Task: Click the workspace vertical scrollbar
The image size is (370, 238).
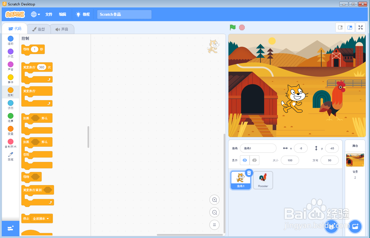Action: 224,183
